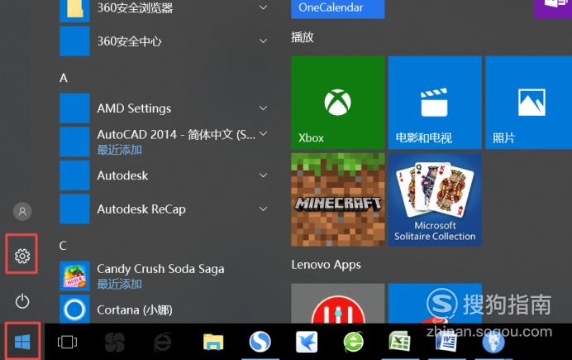This screenshot has height=360, width=572.
Task: Open the user account avatar icon
Action: click(x=22, y=211)
